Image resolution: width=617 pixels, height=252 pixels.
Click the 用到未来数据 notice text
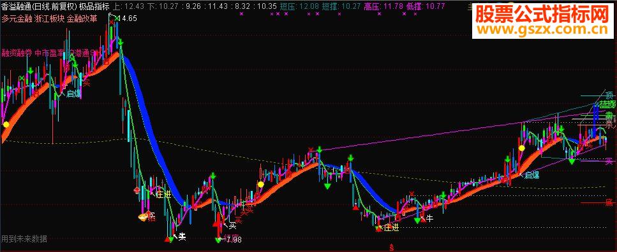(x=24, y=239)
